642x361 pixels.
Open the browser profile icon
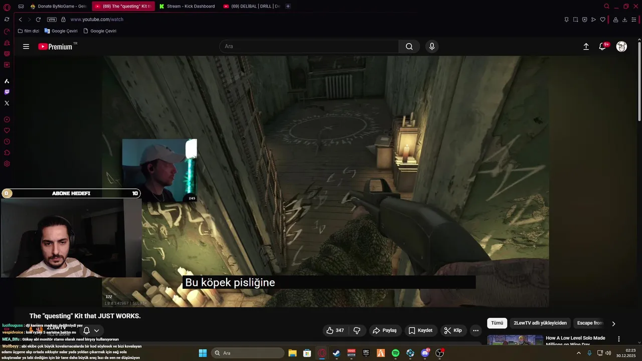point(615,20)
